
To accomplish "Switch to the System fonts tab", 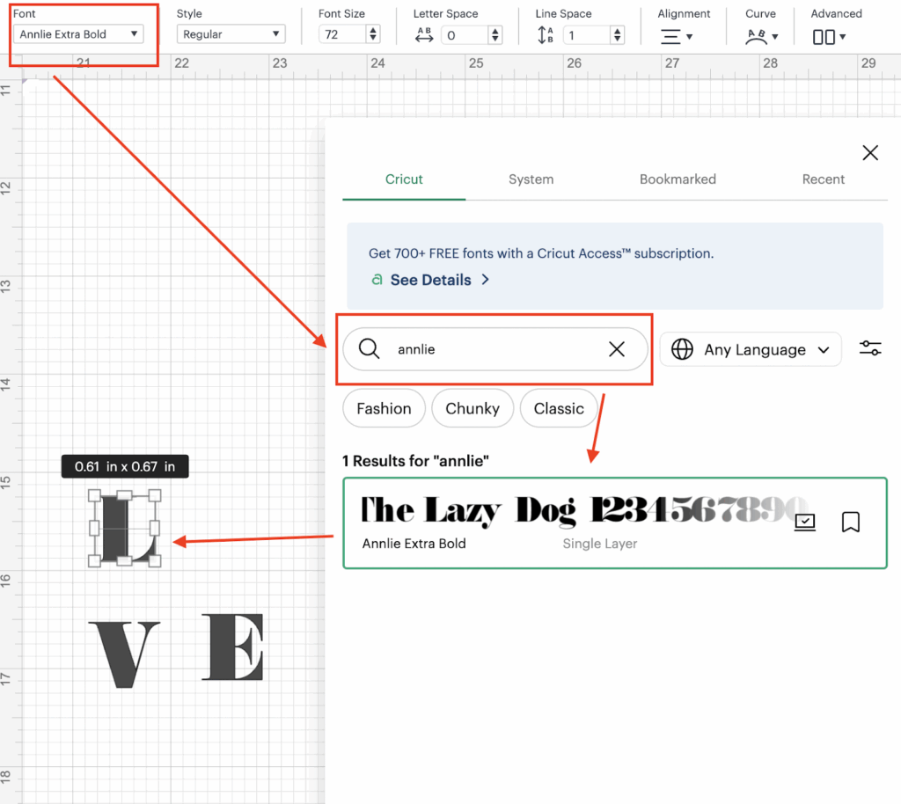I will coord(531,179).
